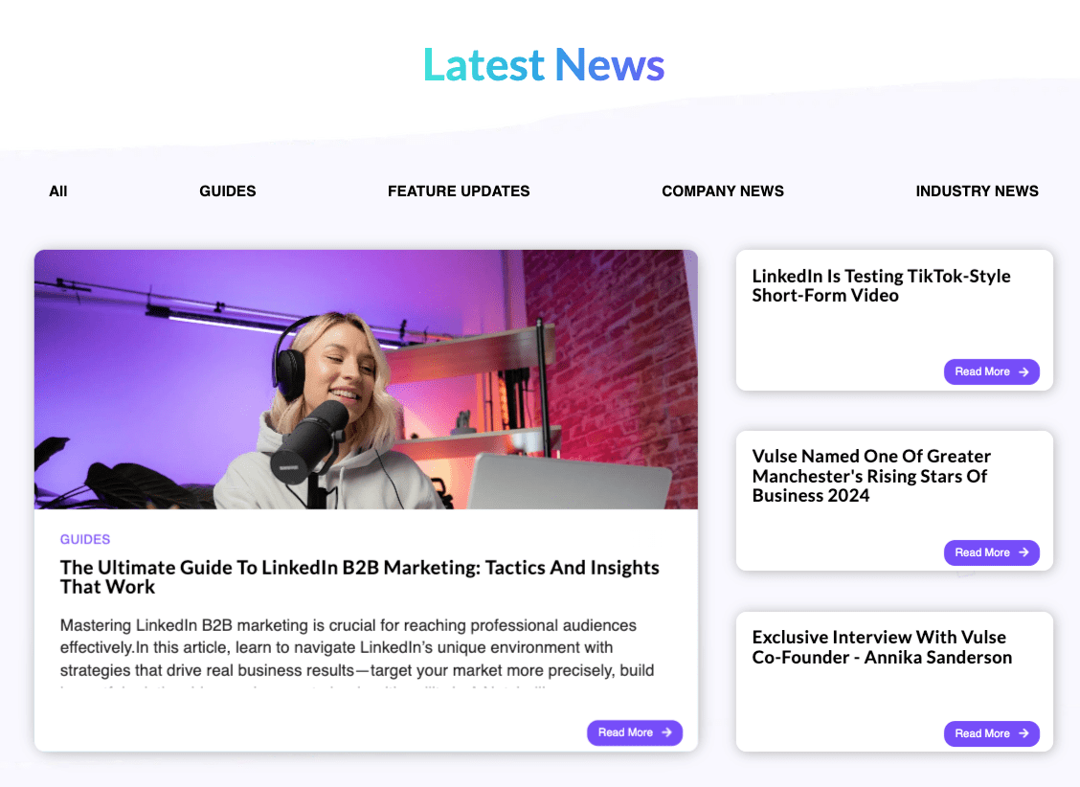The height and width of the screenshot is (787, 1080).
Task: Click arrow icon on TikTok-Style article's Read More
Action: tap(1024, 371)
